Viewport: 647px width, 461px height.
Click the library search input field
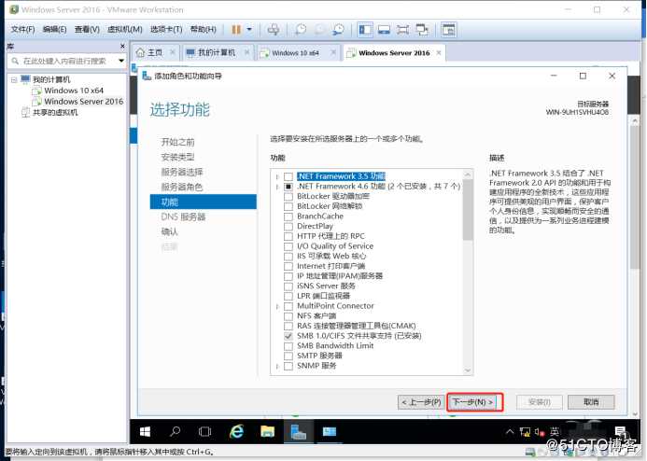click(x=64, y=61)
